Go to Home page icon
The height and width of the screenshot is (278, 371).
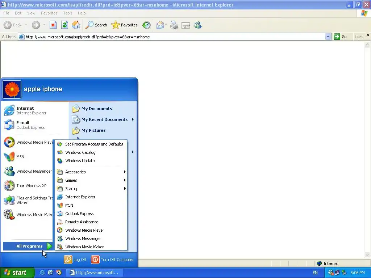click(76, 25)
